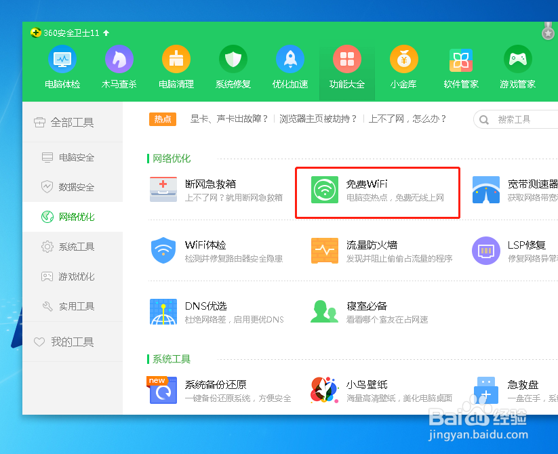Click the orange 热点 tag
Screen dimensions: 558x454
point(163,119)
